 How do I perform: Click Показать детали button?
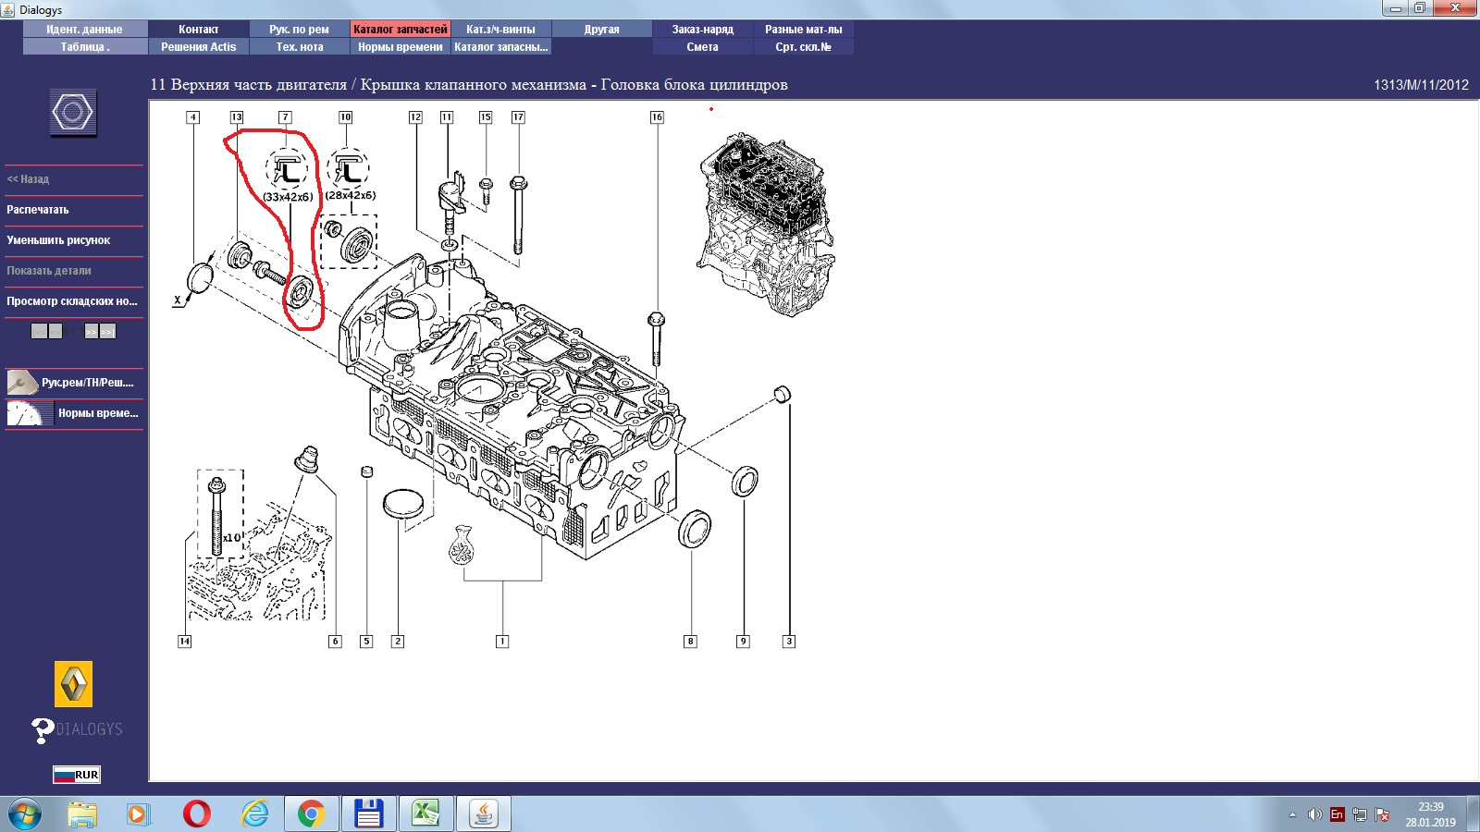coord(74,271)
